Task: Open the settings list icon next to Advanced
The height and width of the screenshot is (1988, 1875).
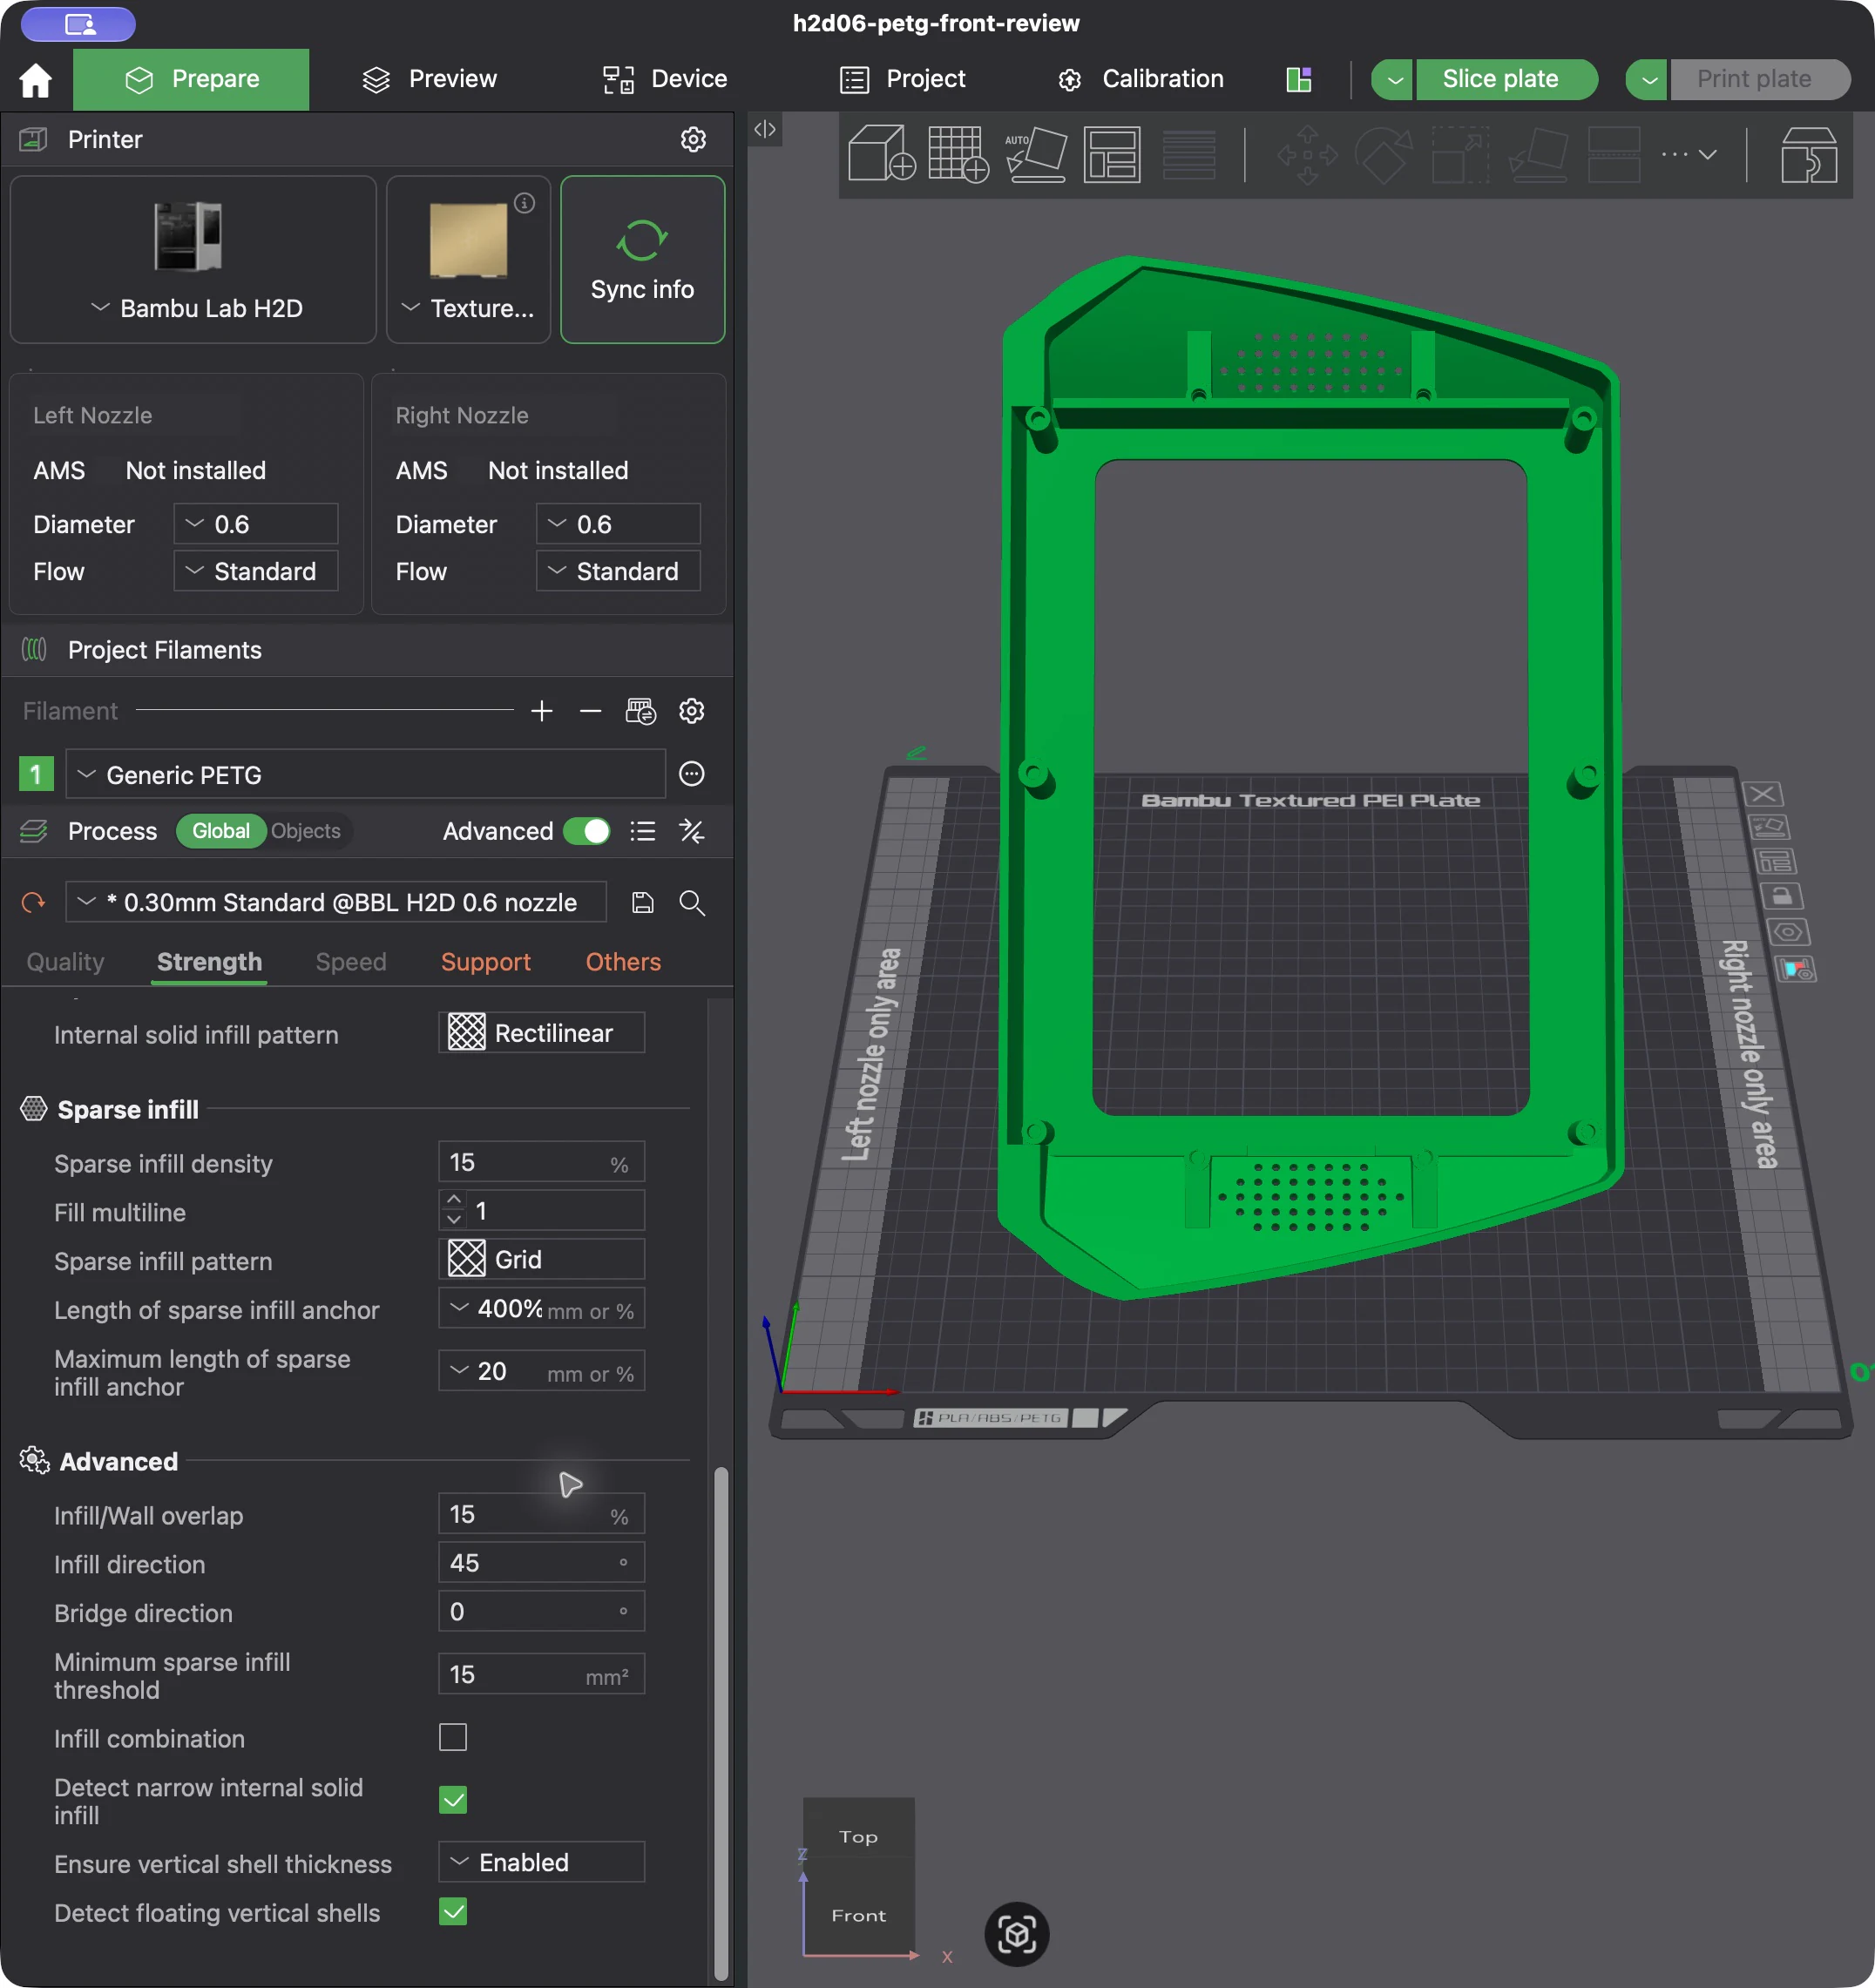Action: point(643,831)
